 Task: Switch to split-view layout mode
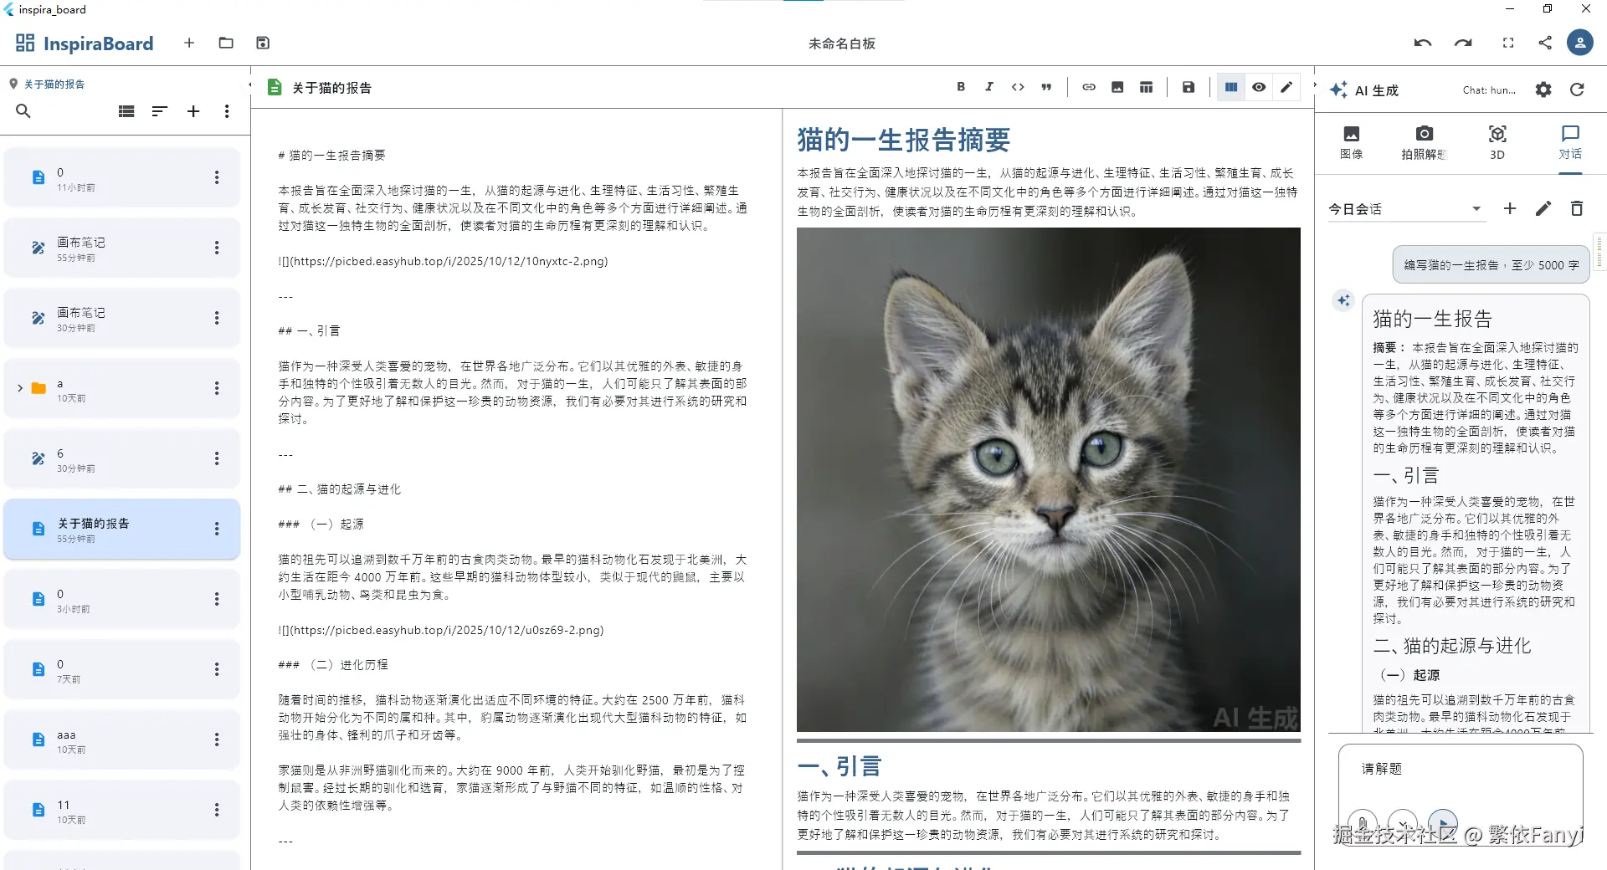[x=1230, y=86]
